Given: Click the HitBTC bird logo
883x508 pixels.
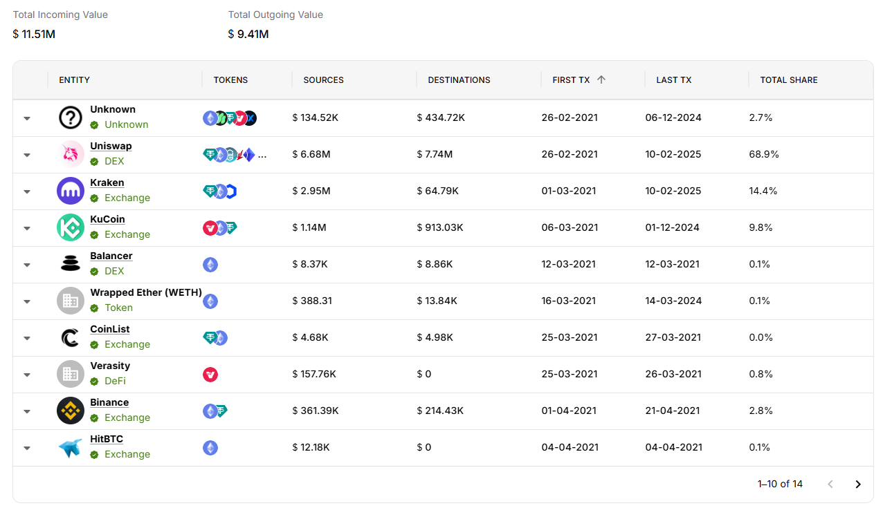Looking at the screenshot, I should [71, 448].
